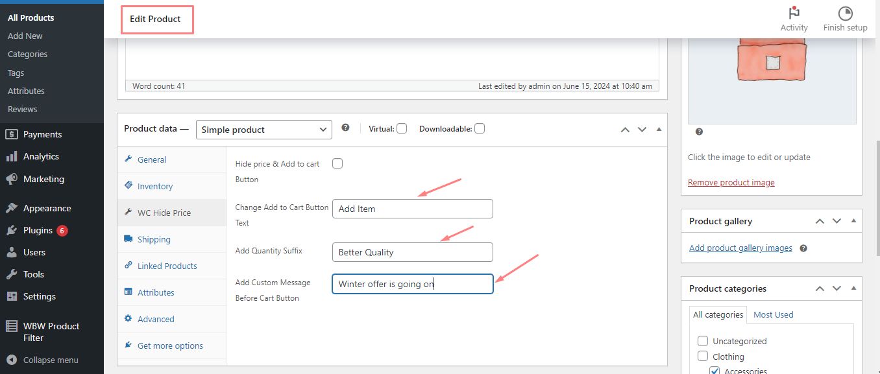Click help icon below product image
The height and width of the screenshot is (374, 880).
pos(699,132)
